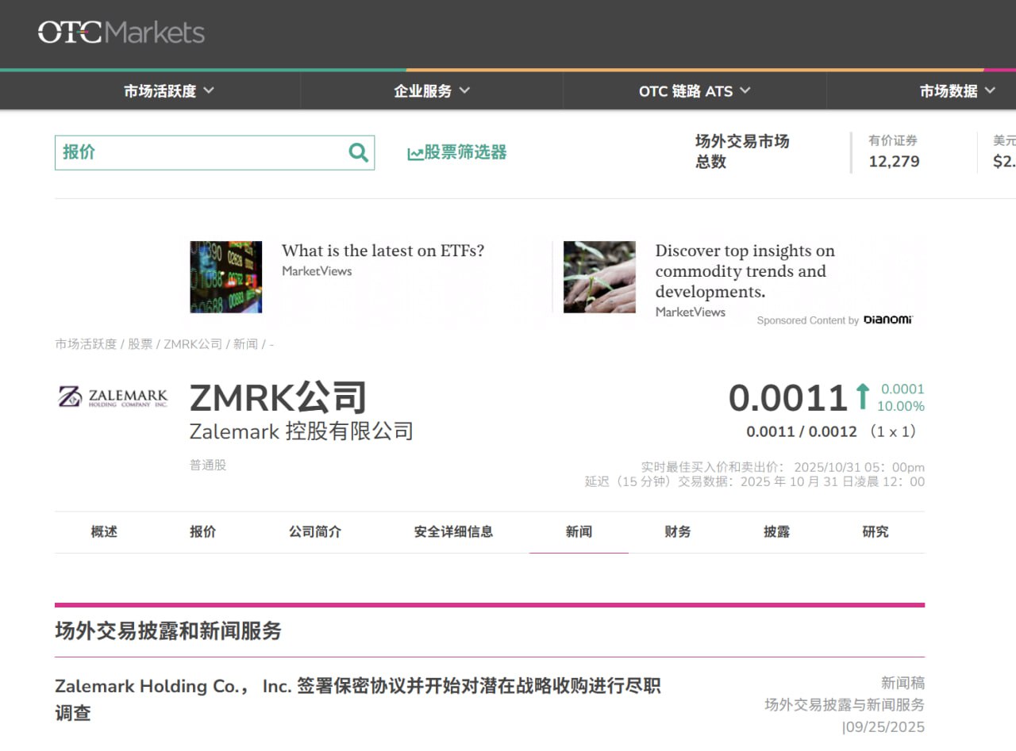This screenshot has height=751, width=1016.
Task: Open the ETFs ad thumbnail image
Action: [x=225, y=277]
